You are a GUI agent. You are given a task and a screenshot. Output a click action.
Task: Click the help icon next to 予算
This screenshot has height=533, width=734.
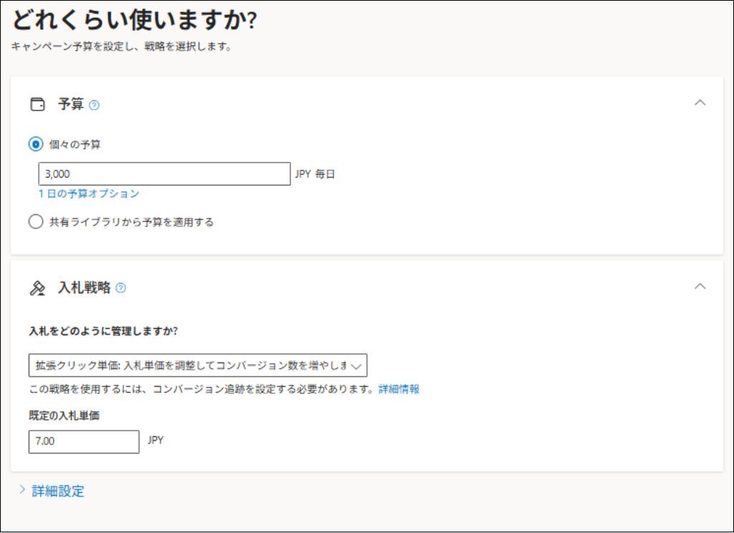click(x=94, y=105)
